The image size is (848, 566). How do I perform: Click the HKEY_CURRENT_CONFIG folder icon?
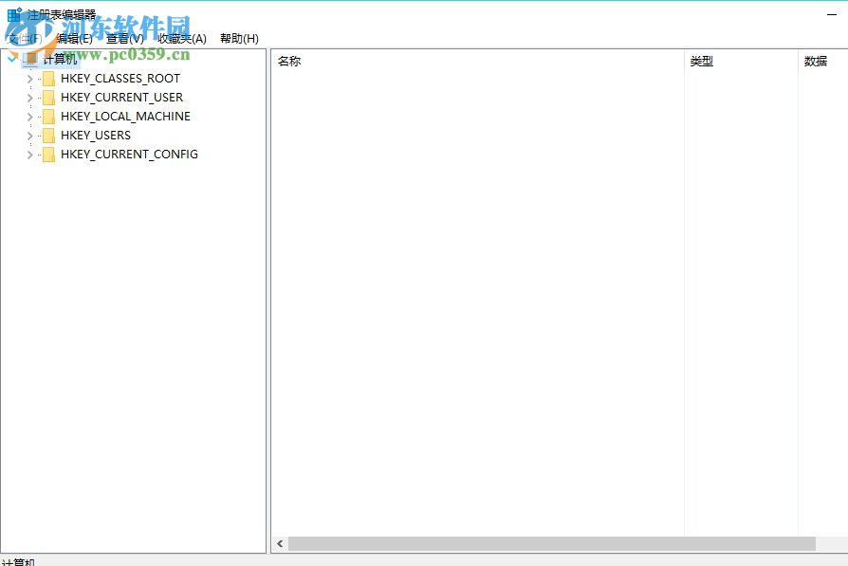48,155
